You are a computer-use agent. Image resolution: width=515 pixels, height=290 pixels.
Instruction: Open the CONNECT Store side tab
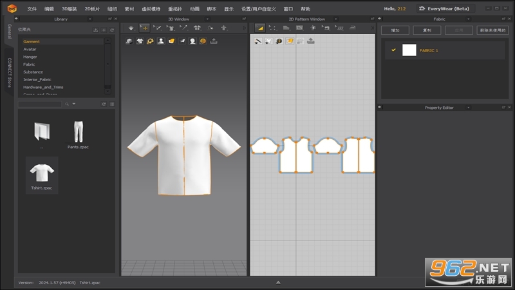click(9, 73)
